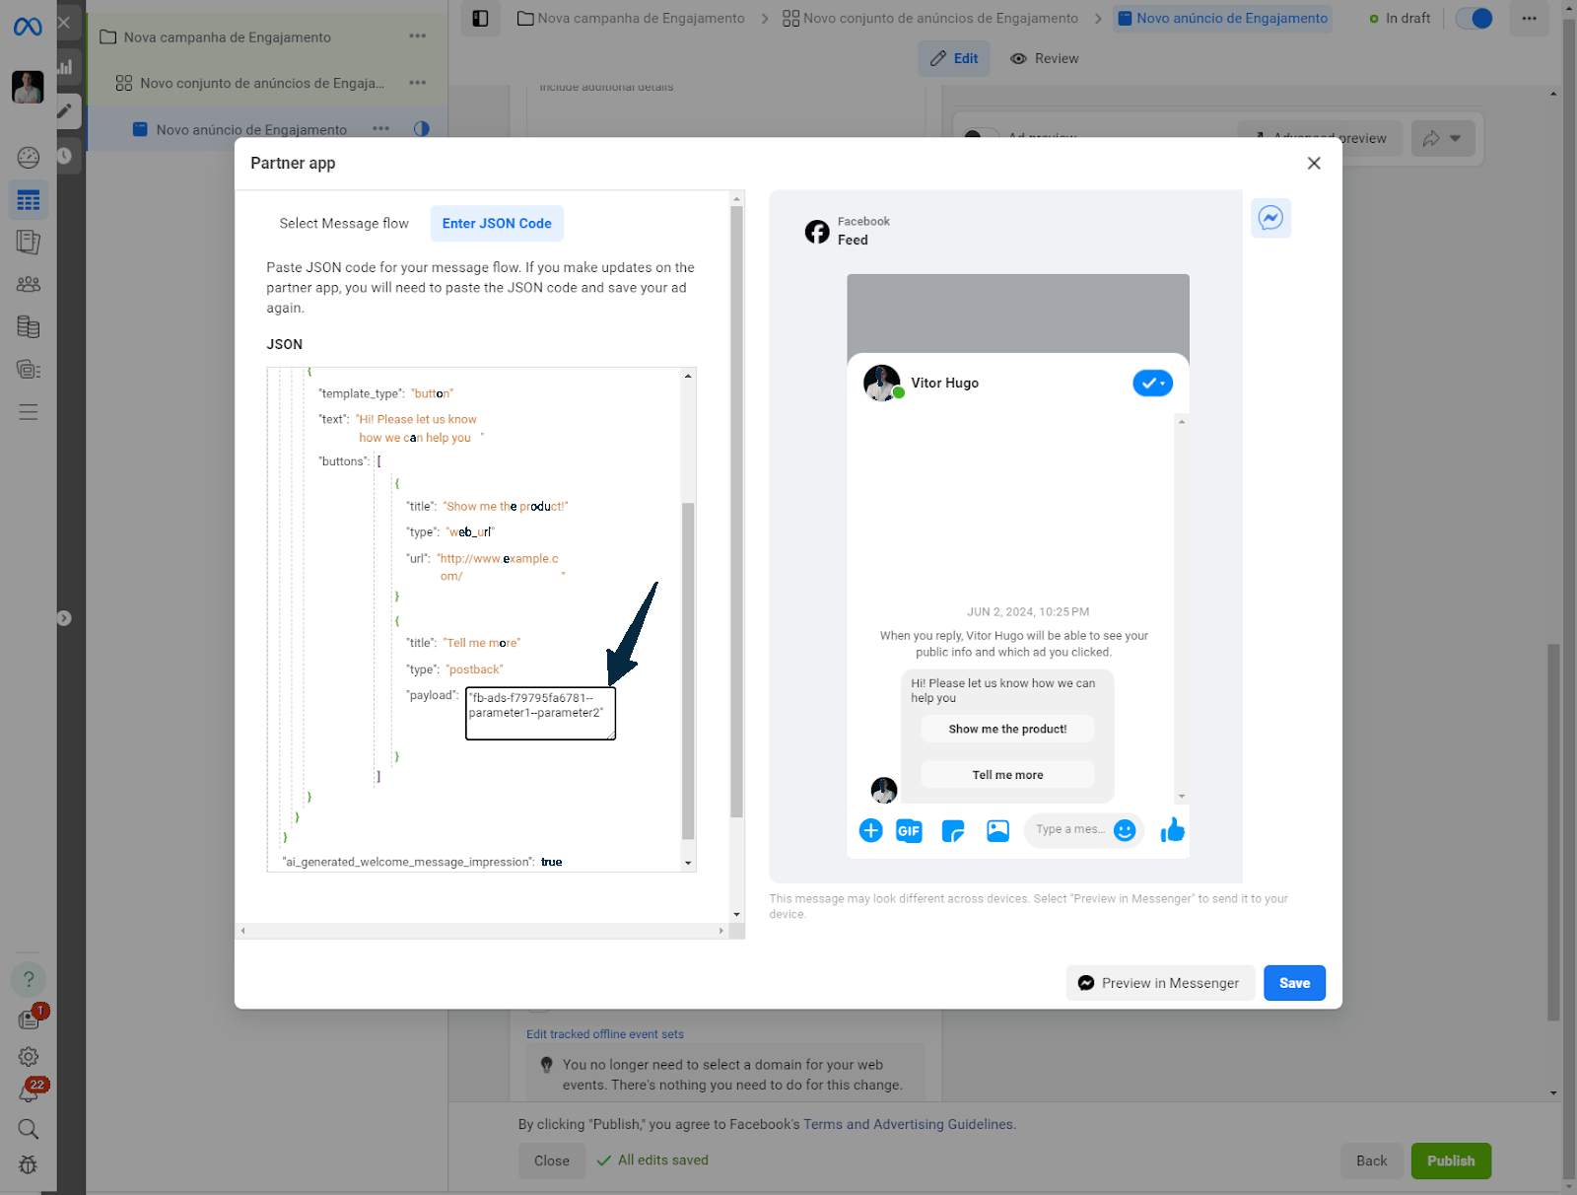Open the checkmark dropdown beside Vitor Hugo
Screen dimensions: 1577x1195
pos(1152,383)
